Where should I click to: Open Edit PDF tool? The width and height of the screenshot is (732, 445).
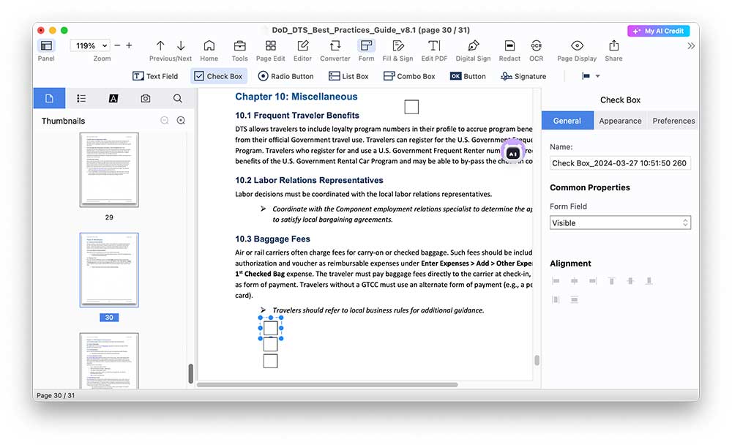(434, 45)
